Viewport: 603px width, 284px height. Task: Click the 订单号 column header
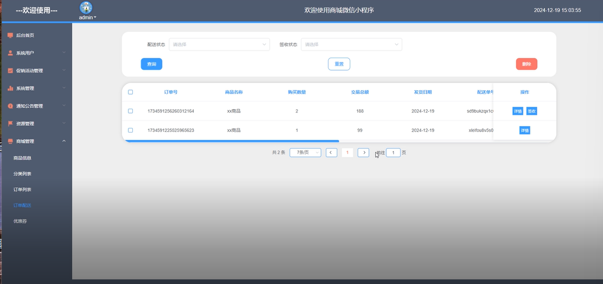tap(171, 92)
